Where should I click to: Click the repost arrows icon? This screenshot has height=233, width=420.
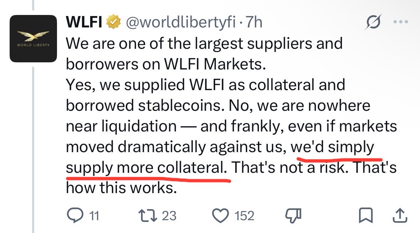pyautogui.click(x=147, y=216)
